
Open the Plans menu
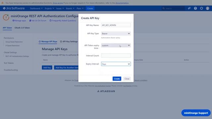[x=80, y=9]
